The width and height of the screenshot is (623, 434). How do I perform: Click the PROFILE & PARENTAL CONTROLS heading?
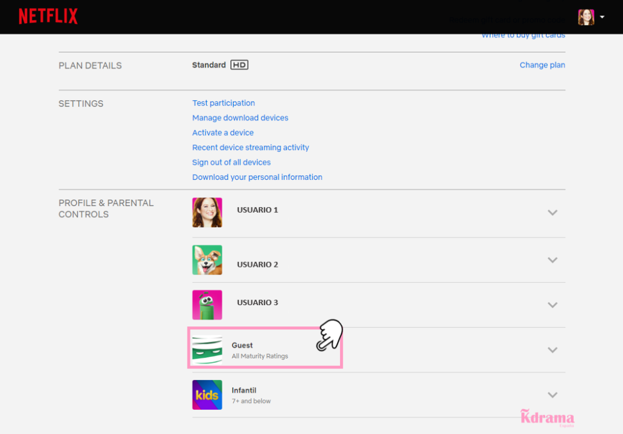click(x=106, y=209)
